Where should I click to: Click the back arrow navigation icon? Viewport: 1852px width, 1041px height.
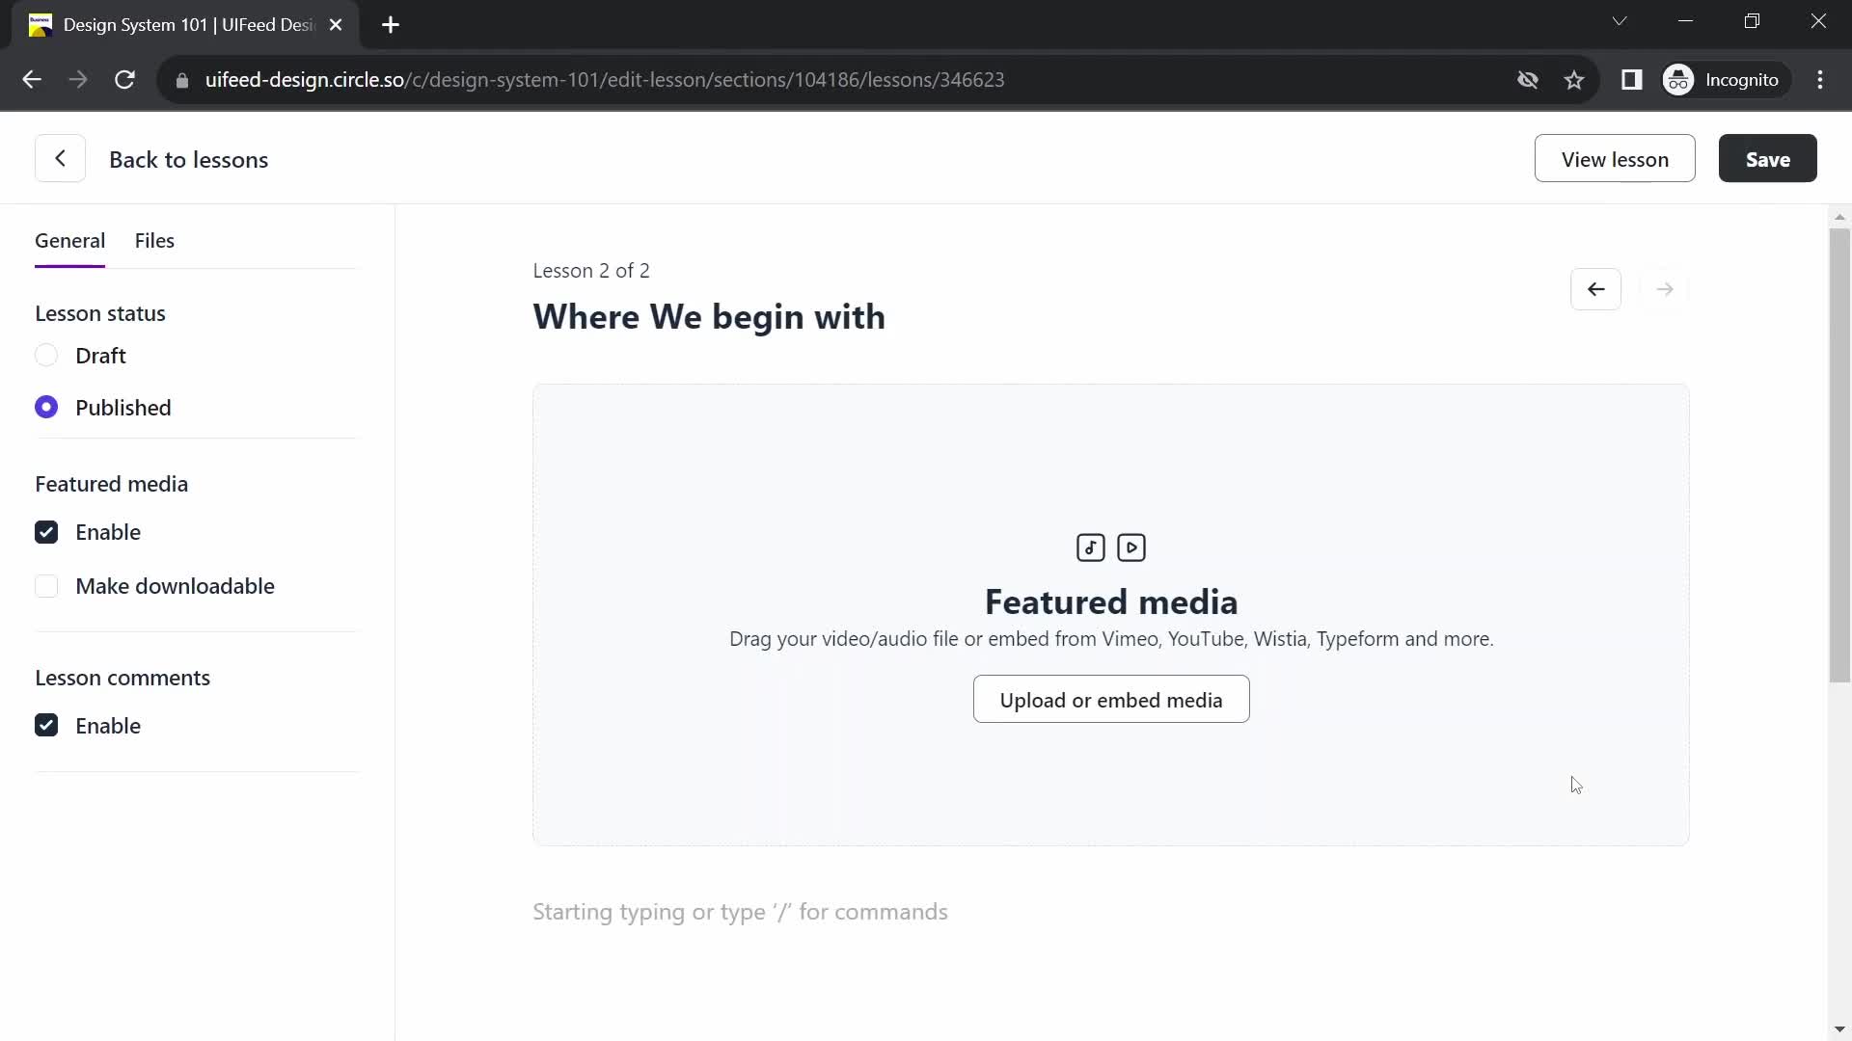click(1596, 288)
